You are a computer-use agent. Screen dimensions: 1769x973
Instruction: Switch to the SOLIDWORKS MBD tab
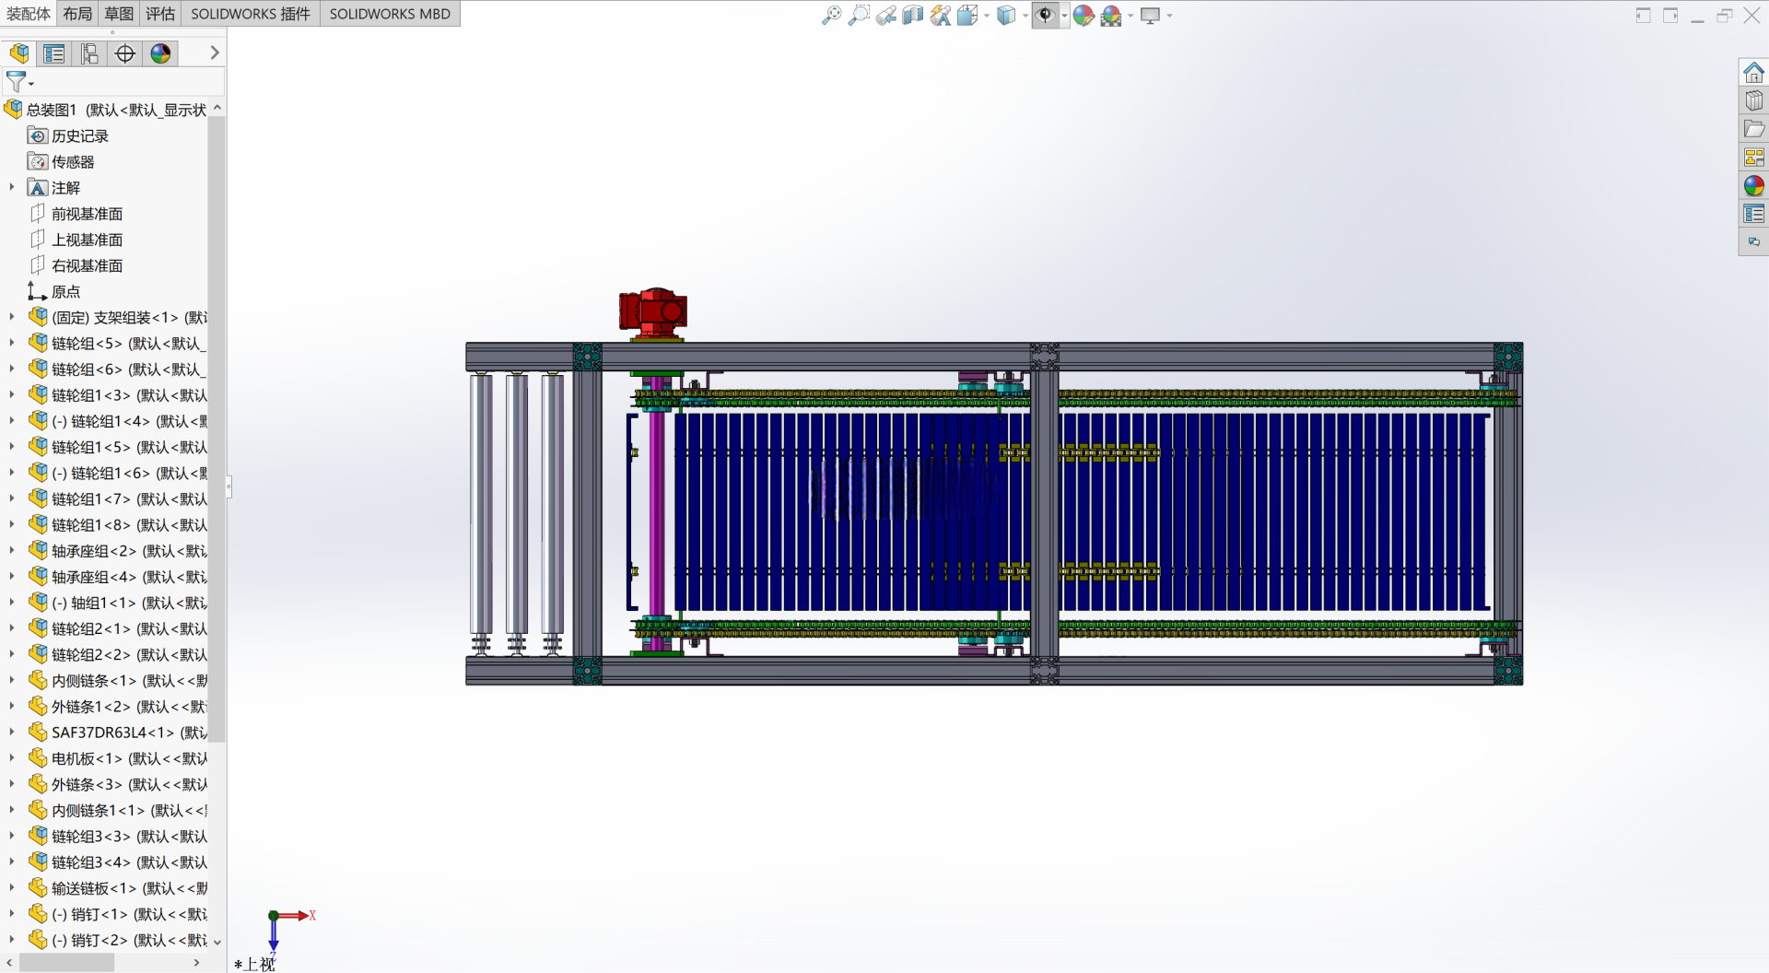point(390,14)
